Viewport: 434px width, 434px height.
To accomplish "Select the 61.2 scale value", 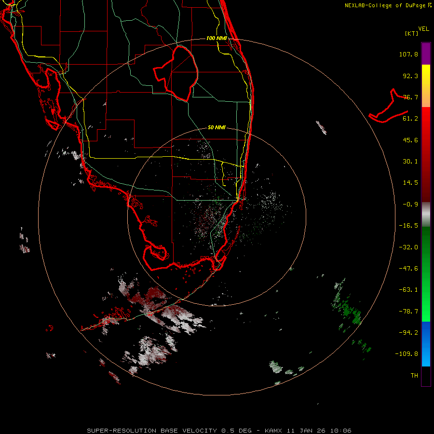I will click(x=410, y=119).
